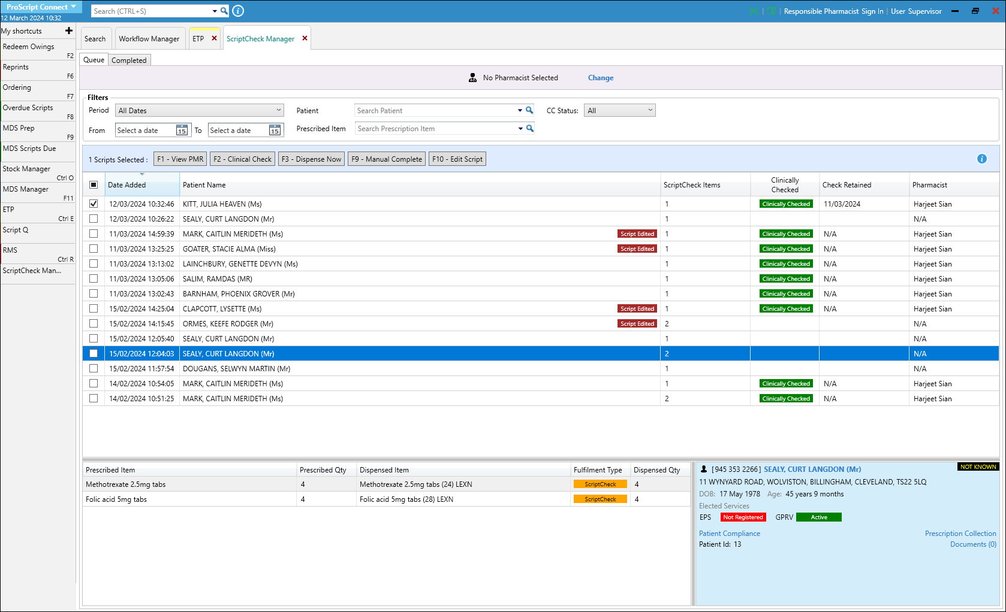Check the DOUGANS, SELWYN MARTIN row checkbox

pos(94,368)
